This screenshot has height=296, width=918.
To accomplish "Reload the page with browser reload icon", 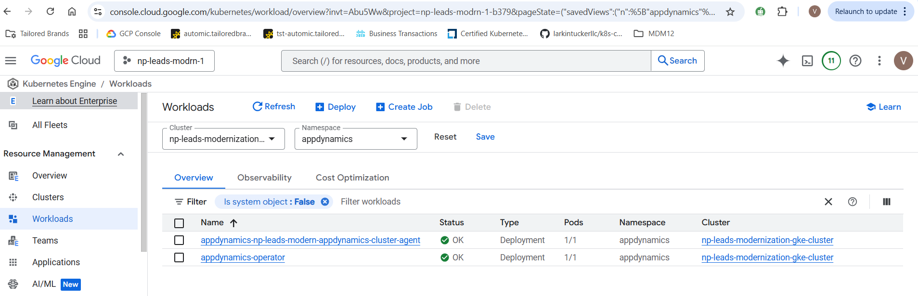I will coord(50,12).
